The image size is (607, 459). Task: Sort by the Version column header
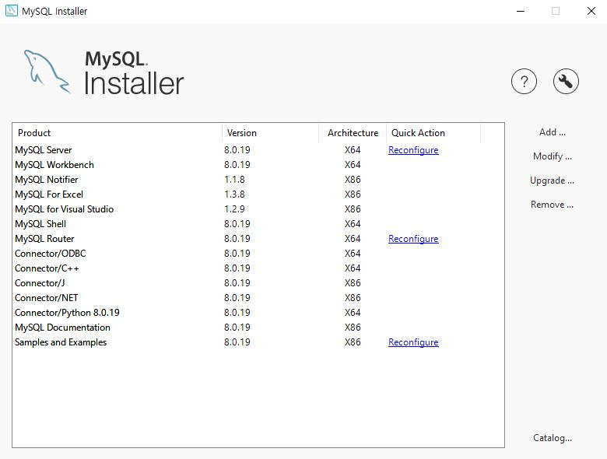(270, 133)
